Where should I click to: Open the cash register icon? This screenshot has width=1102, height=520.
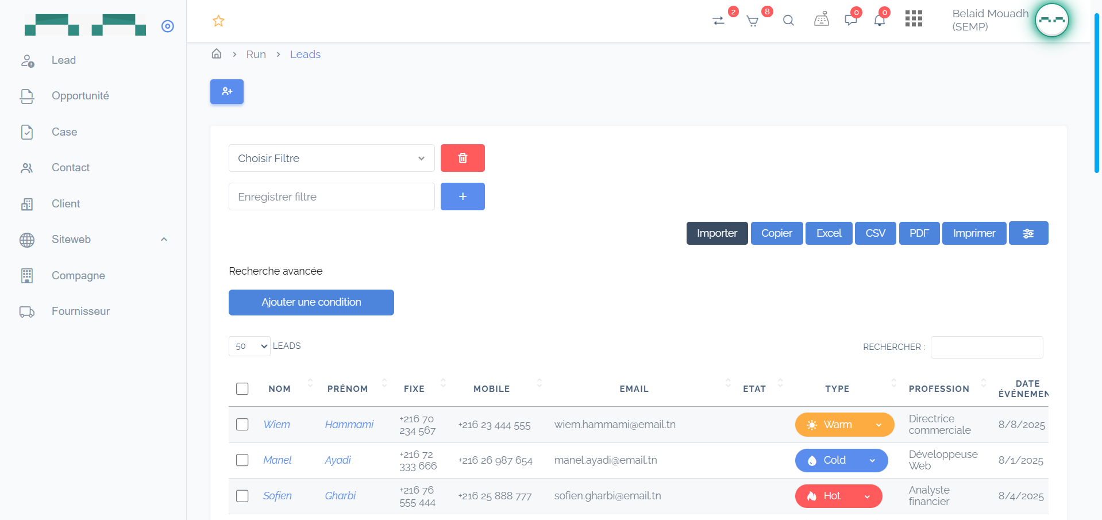(x=822, y=20)
